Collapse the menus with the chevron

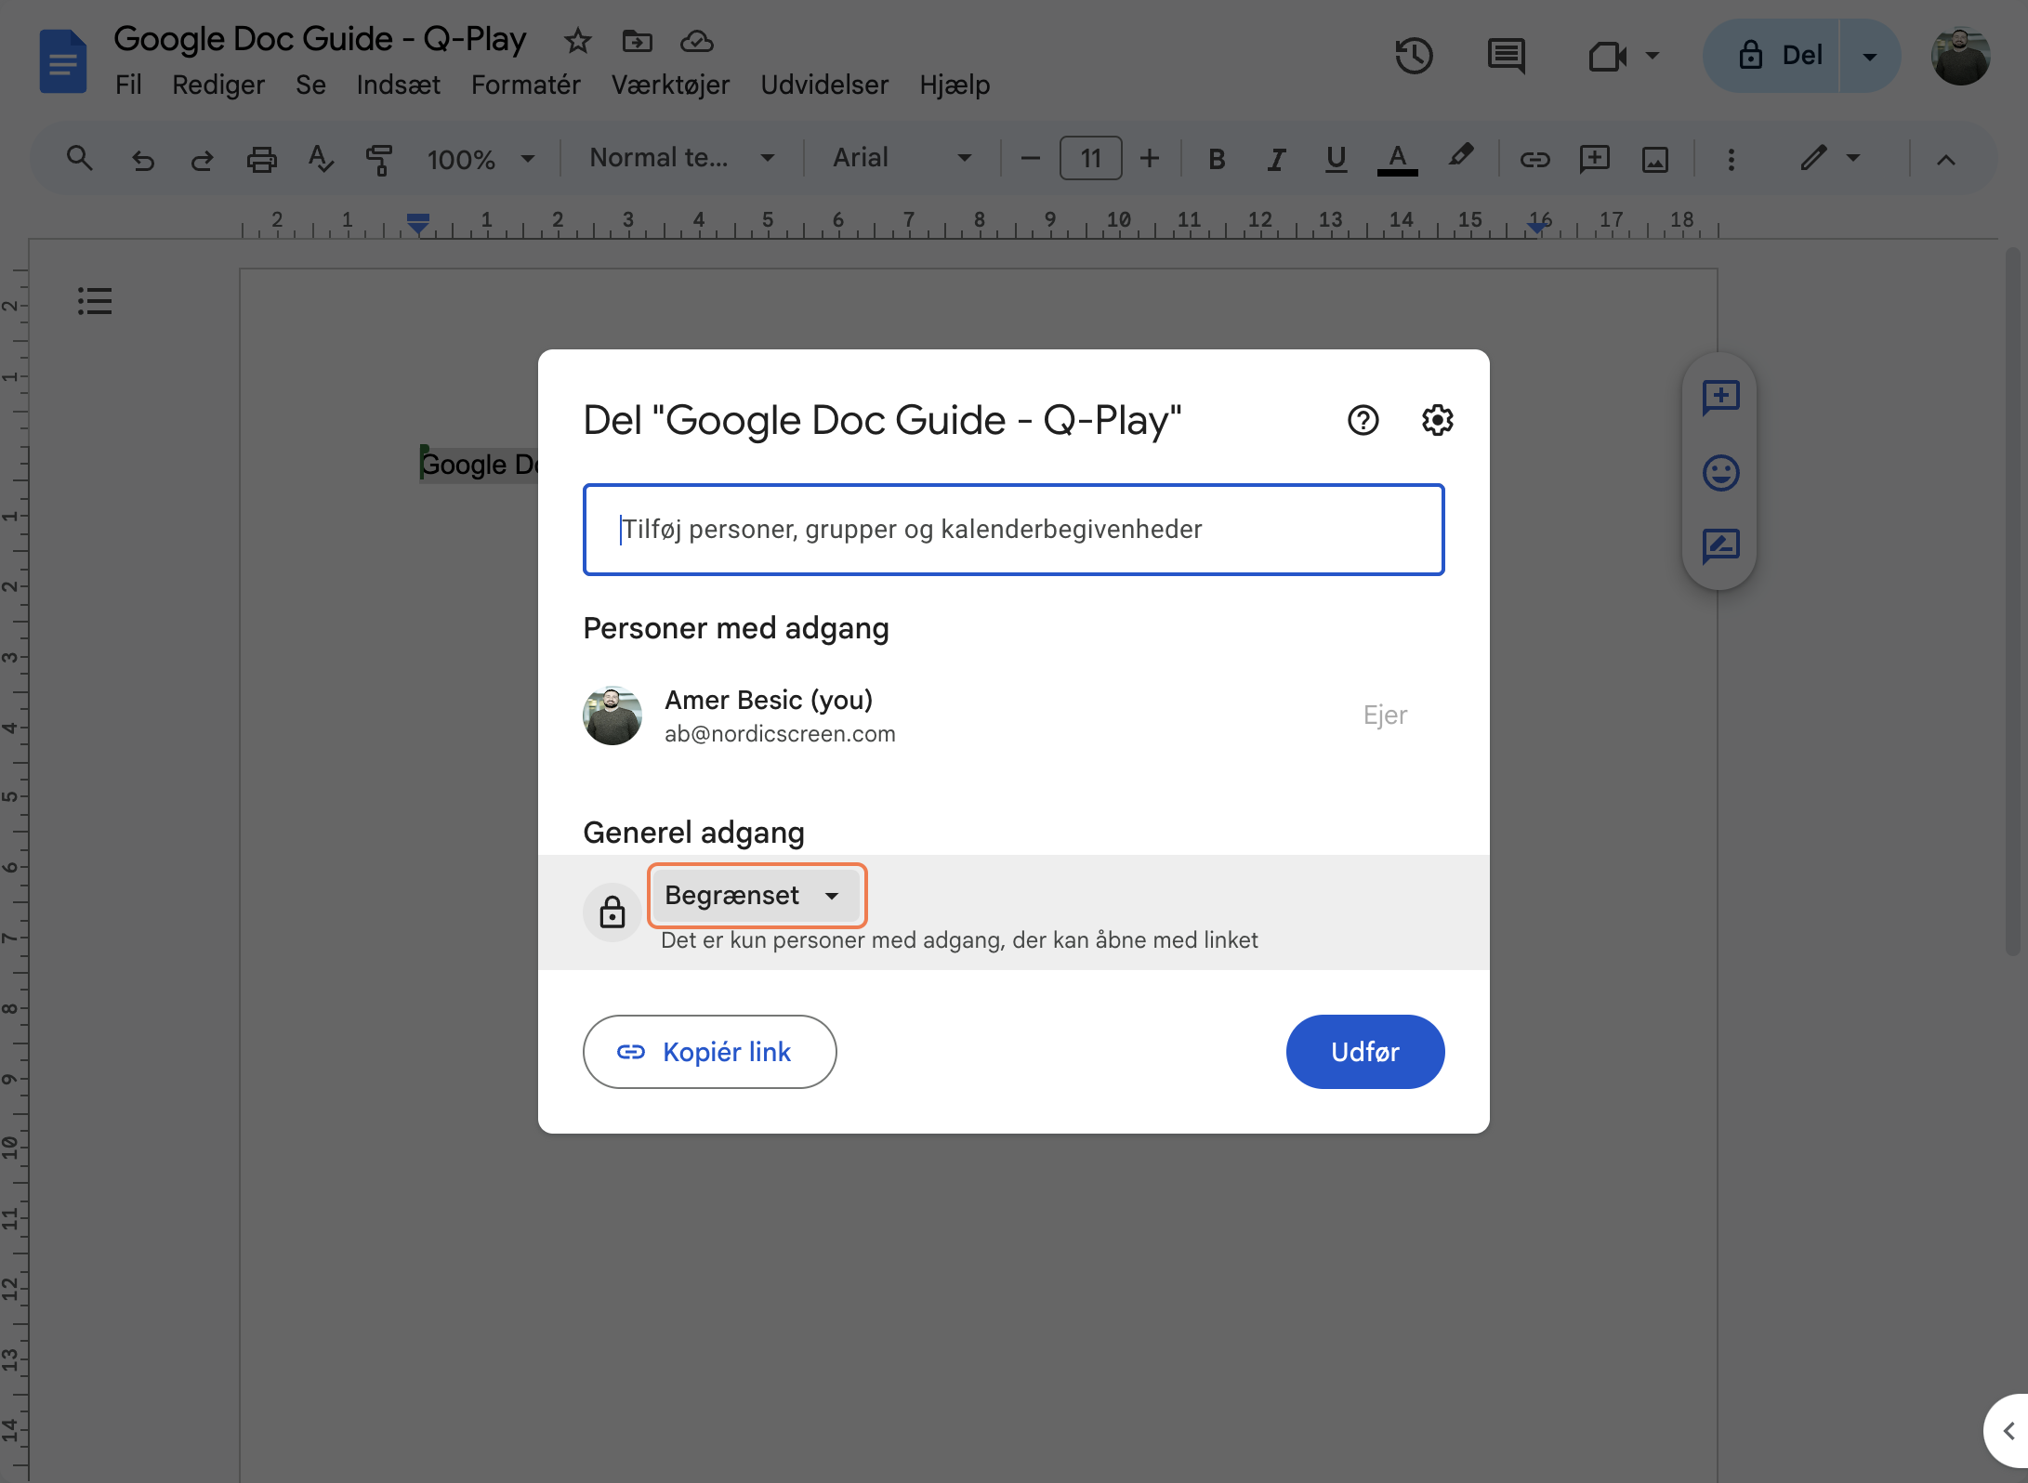1945,160
